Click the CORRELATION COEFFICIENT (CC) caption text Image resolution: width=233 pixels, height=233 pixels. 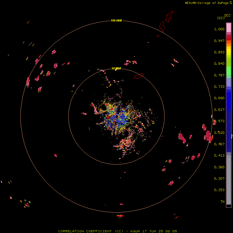pyautogui.click(x=91, y=231)
